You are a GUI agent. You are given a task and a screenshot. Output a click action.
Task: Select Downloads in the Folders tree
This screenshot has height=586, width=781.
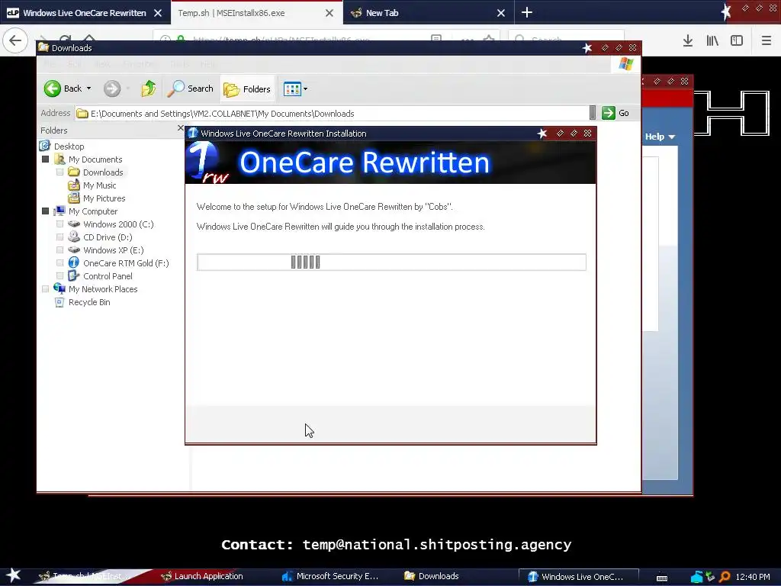point(103,172)
